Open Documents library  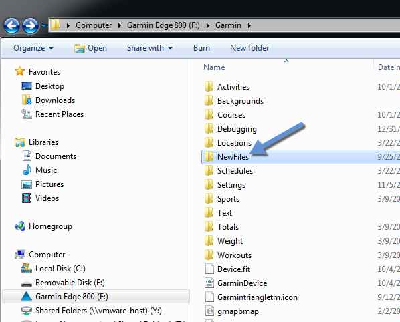pos(56,156)
